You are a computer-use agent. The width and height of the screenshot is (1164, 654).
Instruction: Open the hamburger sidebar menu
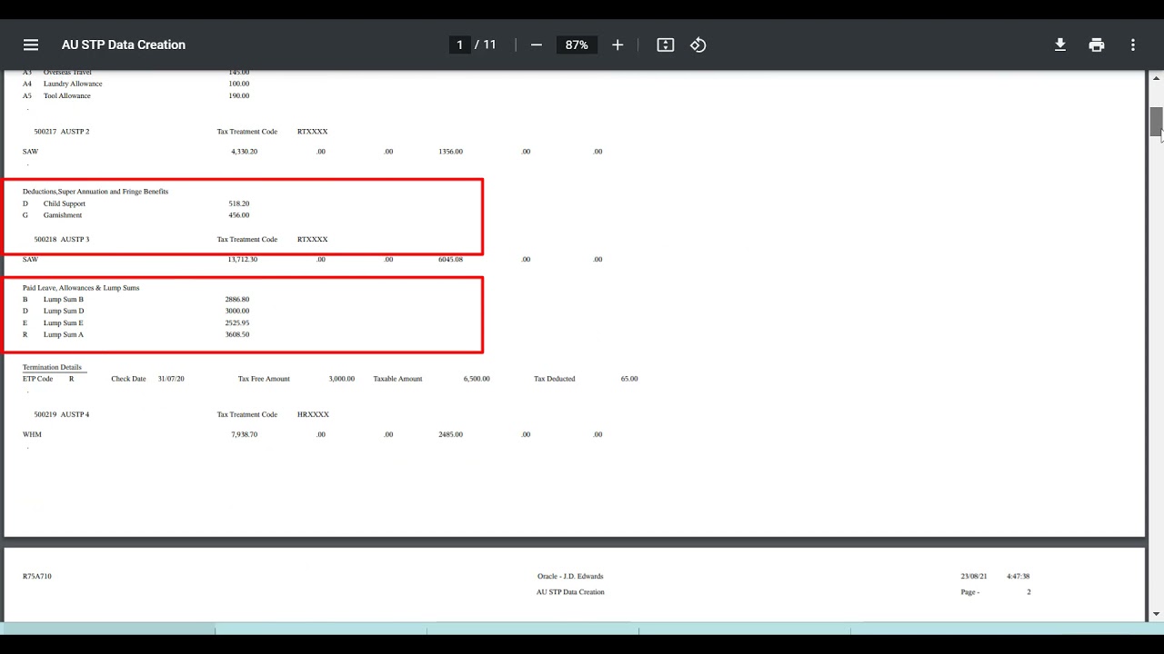point(31,45)
